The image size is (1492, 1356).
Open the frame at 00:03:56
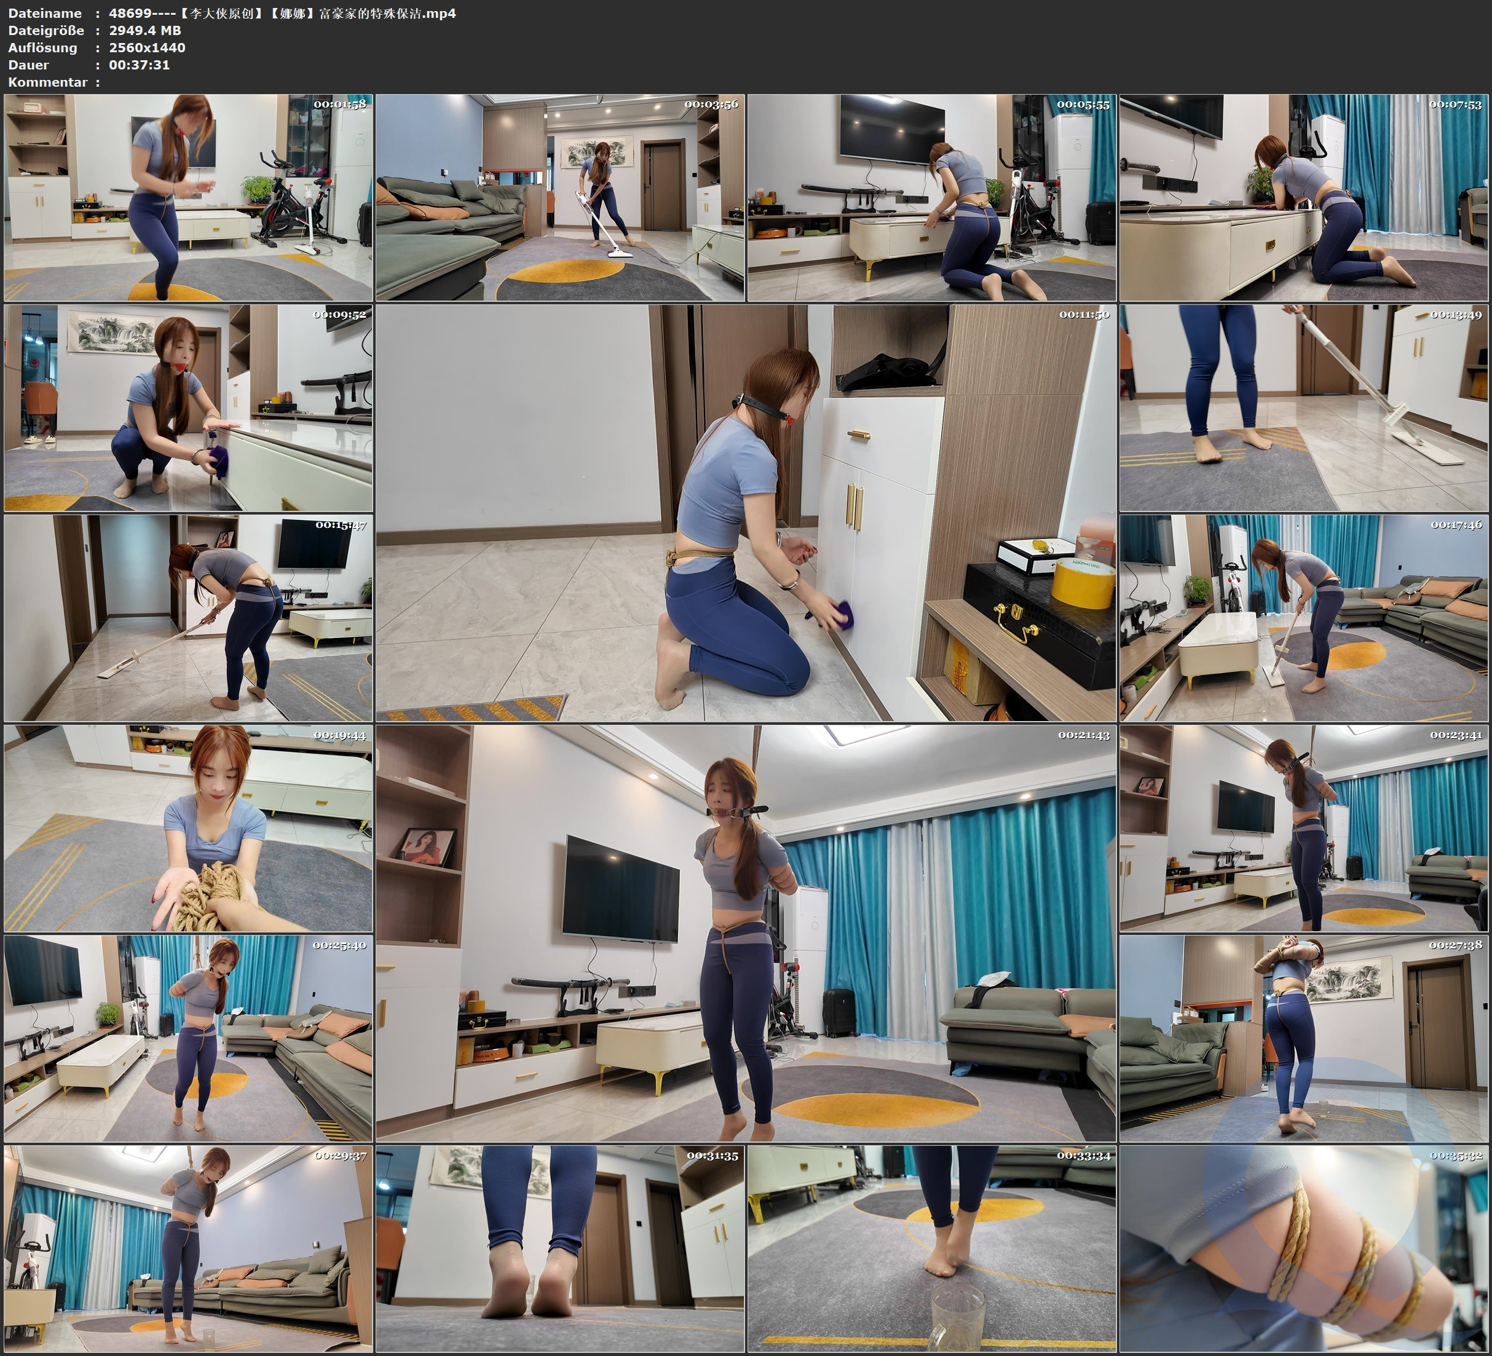[x=559, y=198]
